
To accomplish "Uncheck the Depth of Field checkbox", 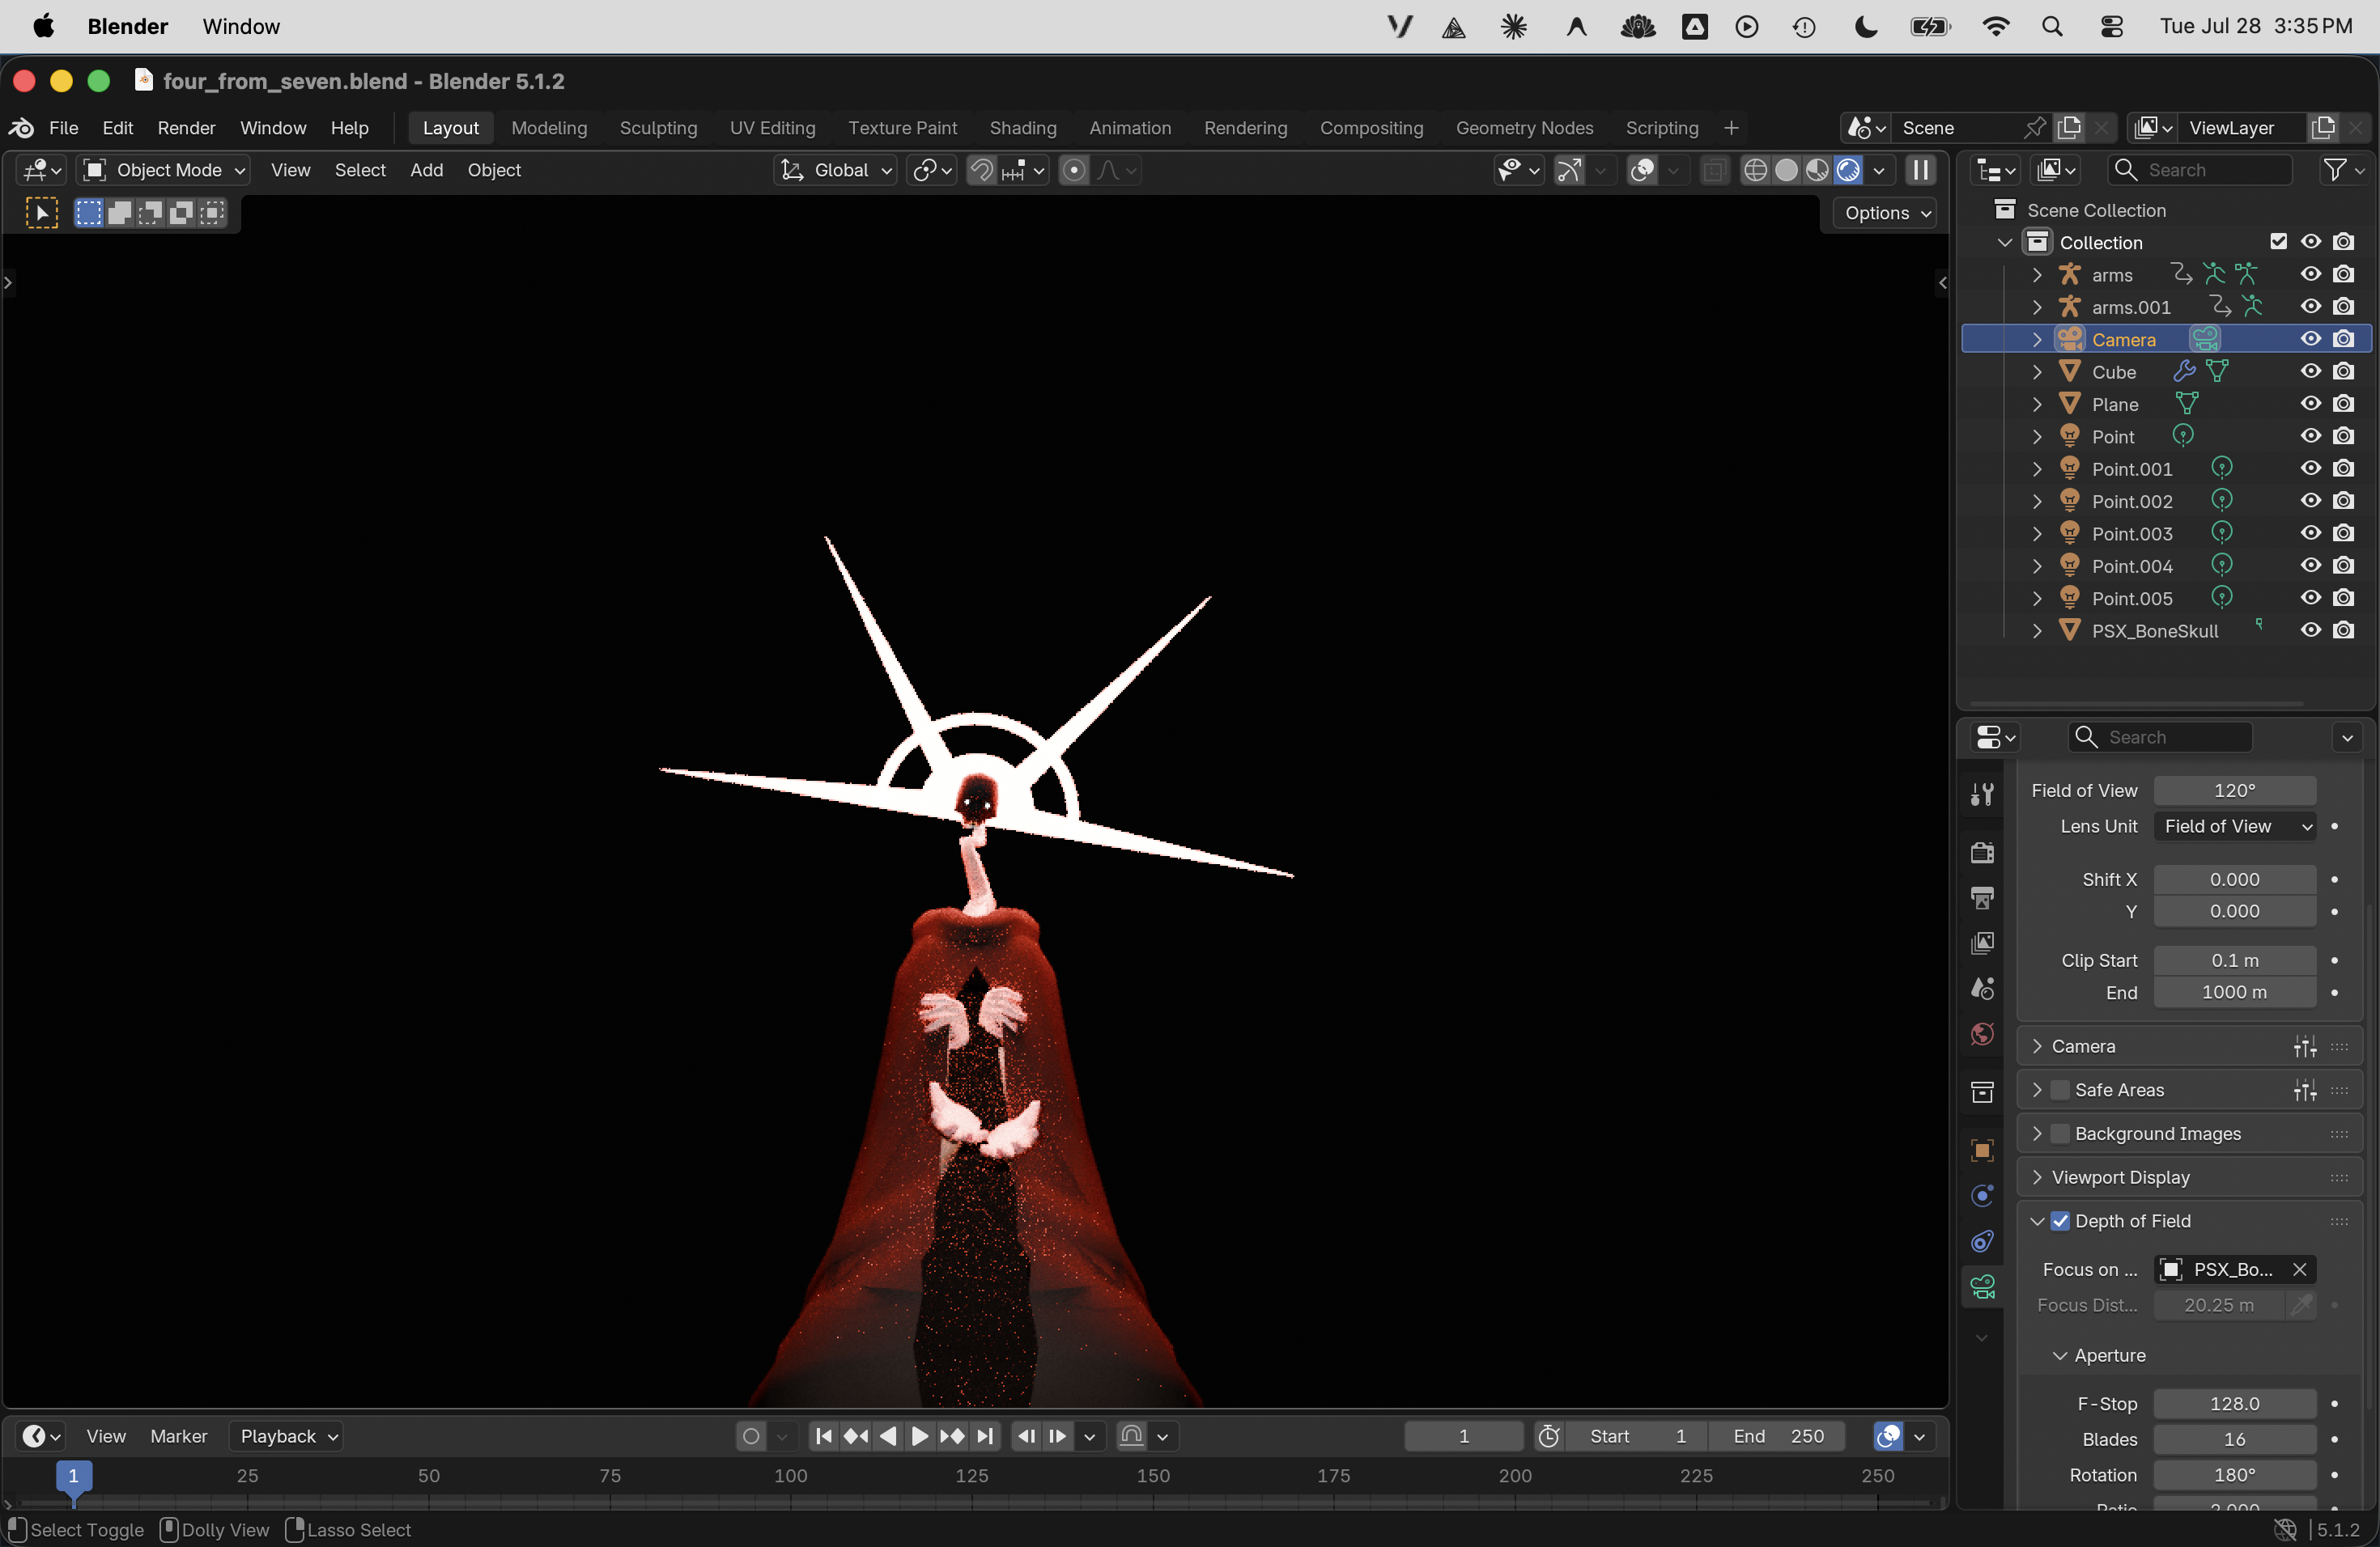I will 2060,1221.
